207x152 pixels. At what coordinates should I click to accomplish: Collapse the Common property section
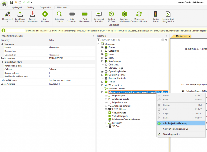(x=2, y=44)
